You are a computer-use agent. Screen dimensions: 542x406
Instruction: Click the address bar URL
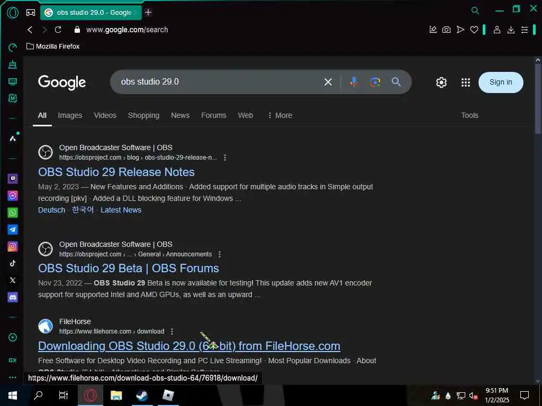[x=127, y=30]
